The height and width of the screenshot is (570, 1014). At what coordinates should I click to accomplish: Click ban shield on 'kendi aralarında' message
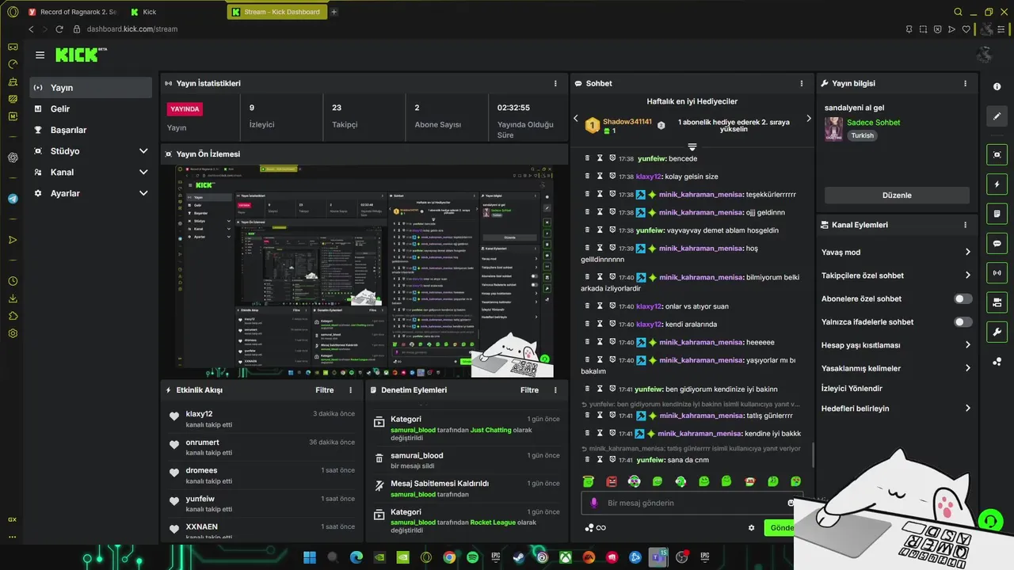coord(612,325)
